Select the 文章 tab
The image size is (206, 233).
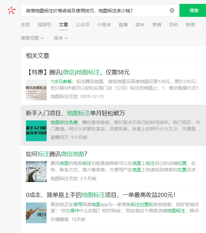[63, 25]
